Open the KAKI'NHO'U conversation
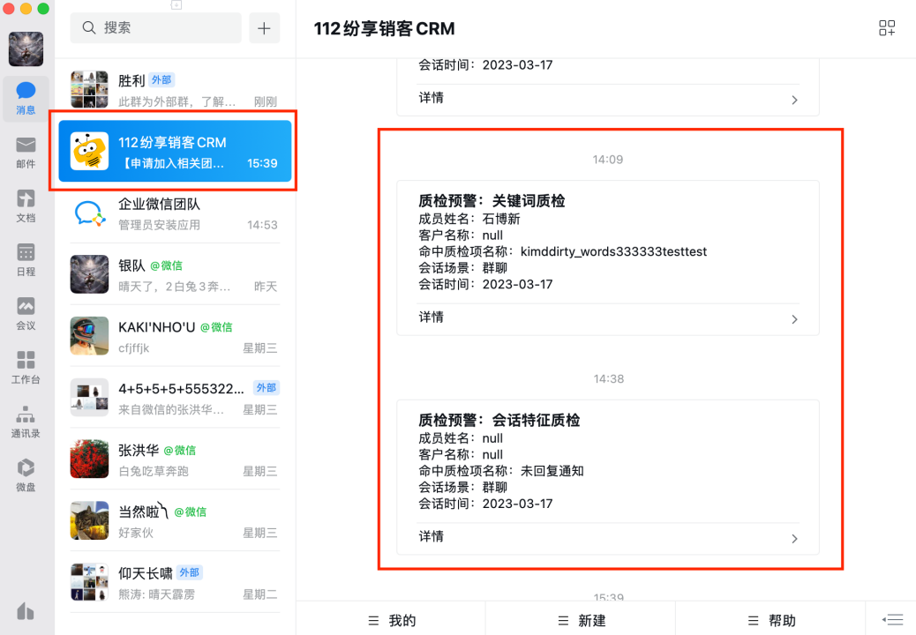The image size is (916, 635). click(175, 336)
